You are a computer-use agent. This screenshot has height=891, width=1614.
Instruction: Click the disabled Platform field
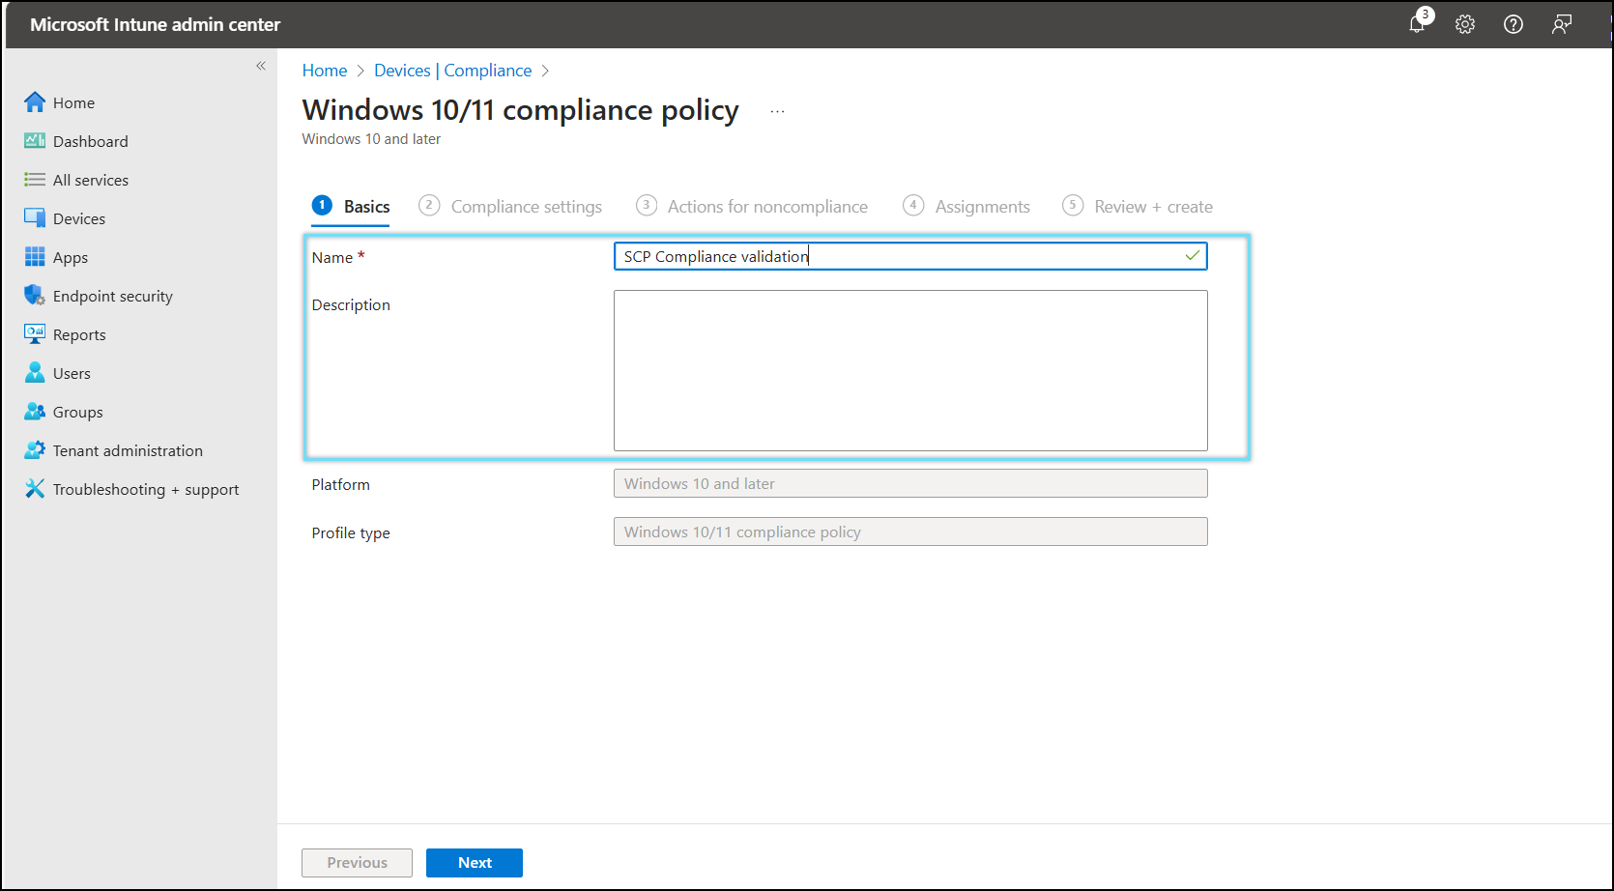pyautogui.click(x=910, y=483)
